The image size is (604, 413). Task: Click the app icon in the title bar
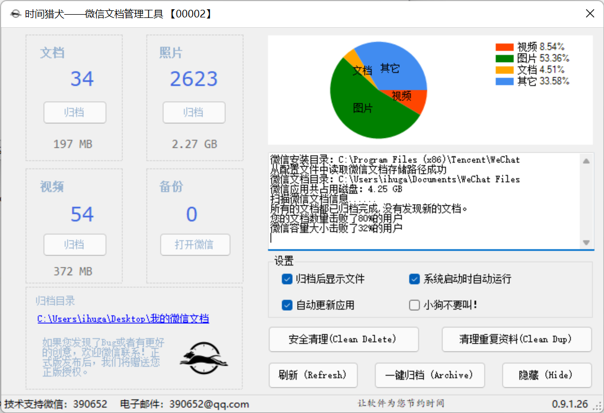[15, 14]
